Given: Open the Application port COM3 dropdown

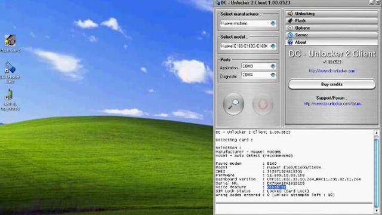Looking at the screenshot, I should click(273, 66).
